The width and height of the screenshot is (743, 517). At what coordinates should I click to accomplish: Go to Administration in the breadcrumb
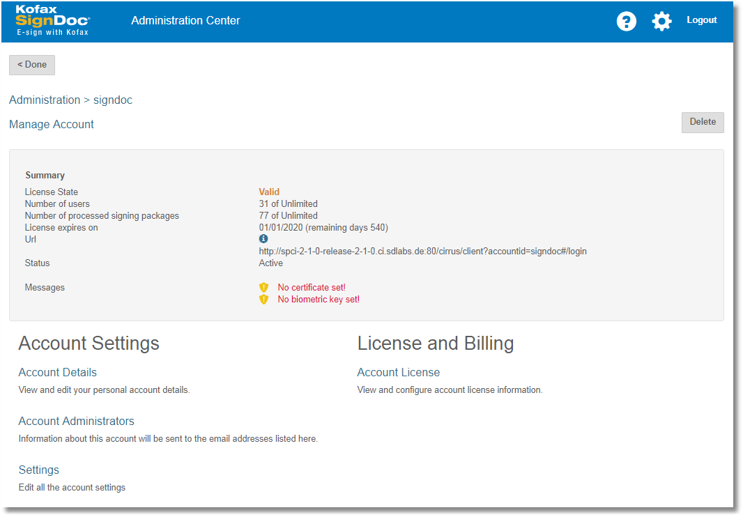click(x=45, y=100)
